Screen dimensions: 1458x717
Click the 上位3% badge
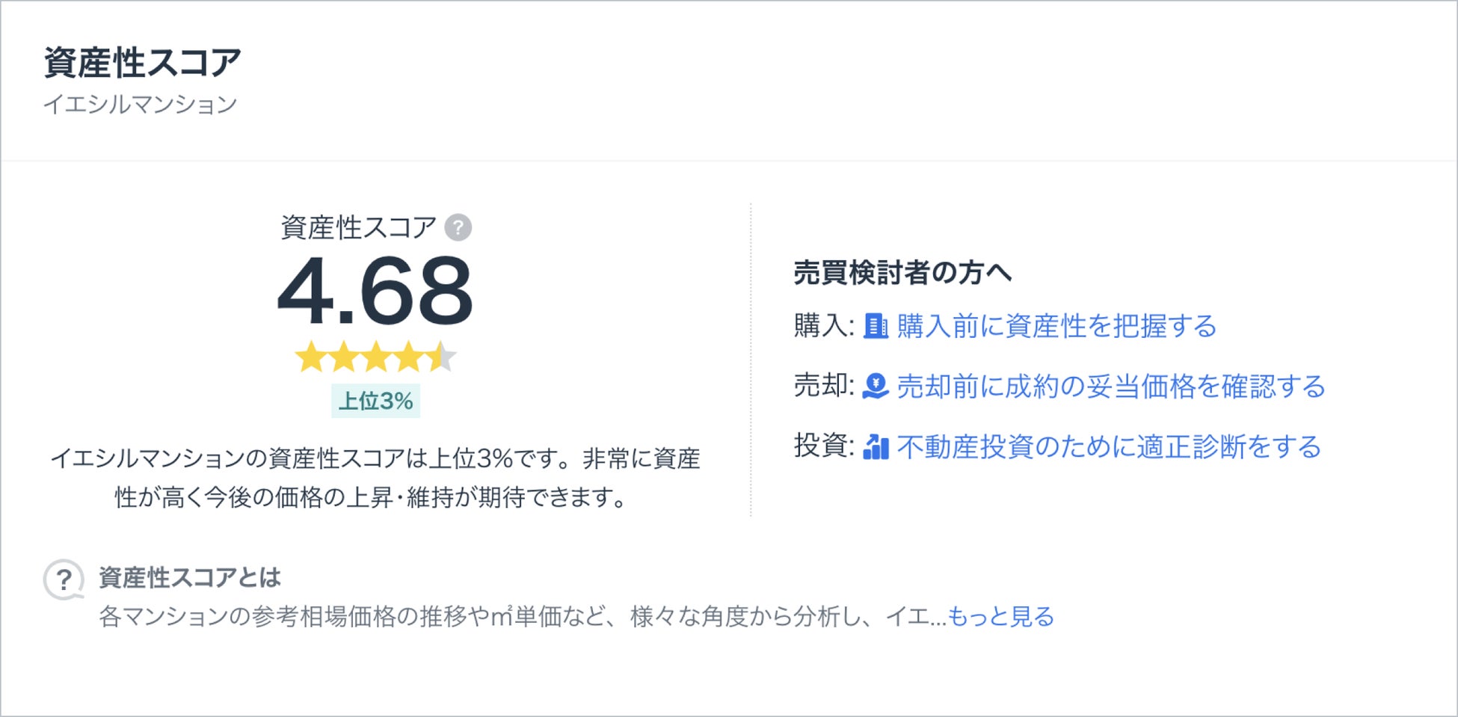click(375, 401)
